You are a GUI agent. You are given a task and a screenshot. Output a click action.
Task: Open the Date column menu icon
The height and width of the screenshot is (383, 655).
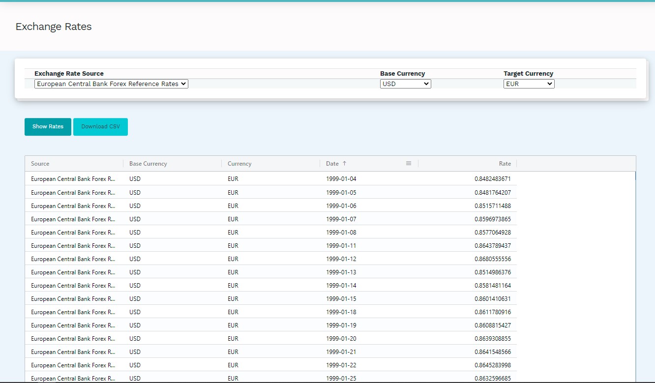[408, 164]
